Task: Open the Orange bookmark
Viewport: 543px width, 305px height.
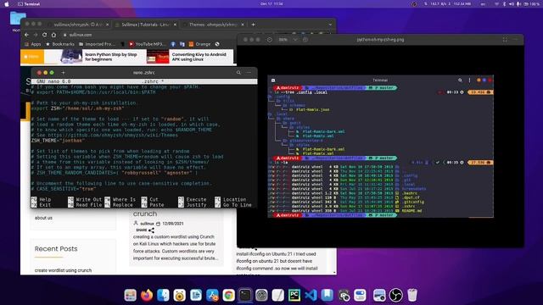Action: click(199, 44)
